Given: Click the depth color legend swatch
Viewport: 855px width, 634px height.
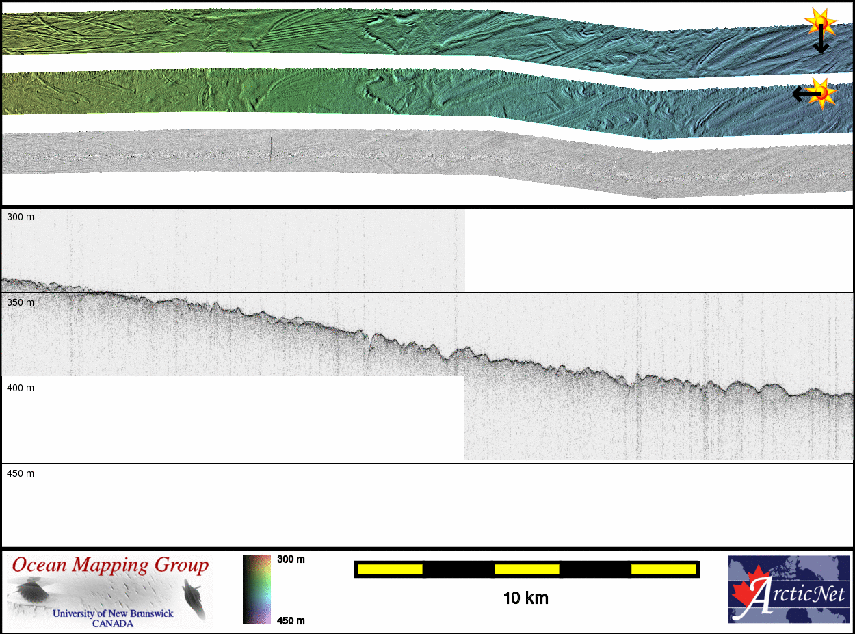Looking at the screenshot, I should [256, 590].
